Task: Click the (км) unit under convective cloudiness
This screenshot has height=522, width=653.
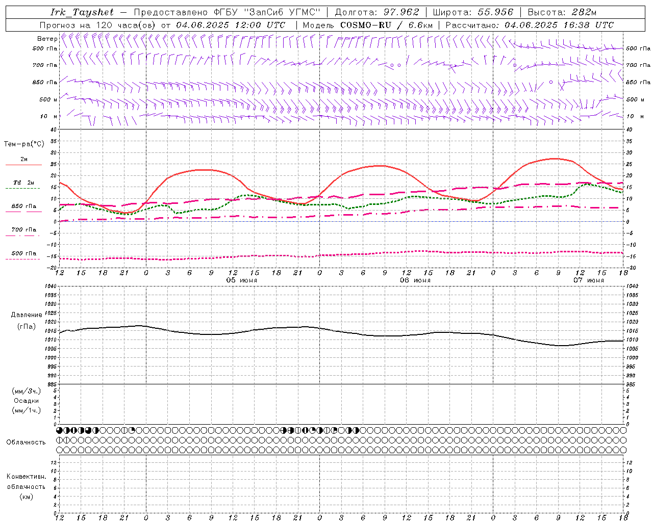Action: (27, 497)
